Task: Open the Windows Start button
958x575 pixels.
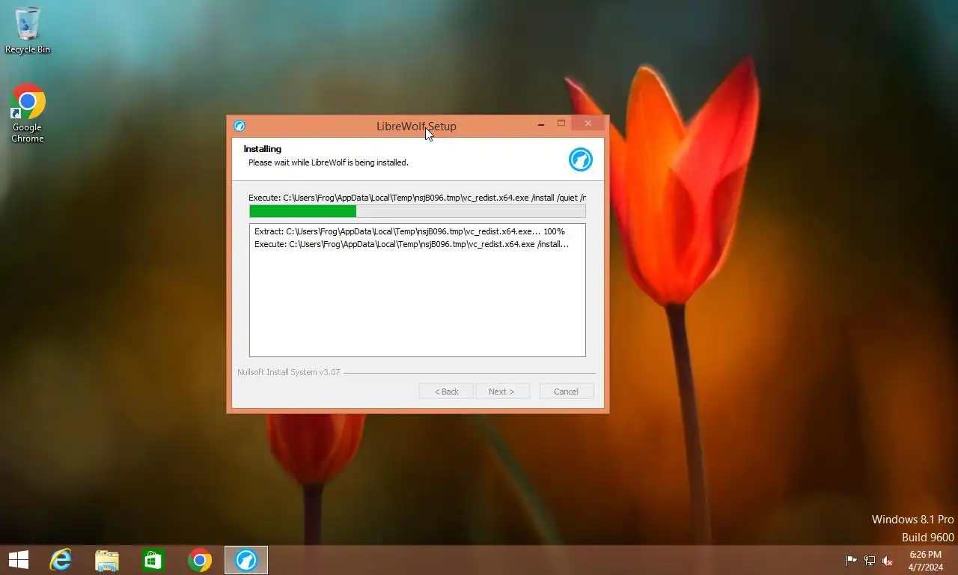Action: (x=19, y=560)
